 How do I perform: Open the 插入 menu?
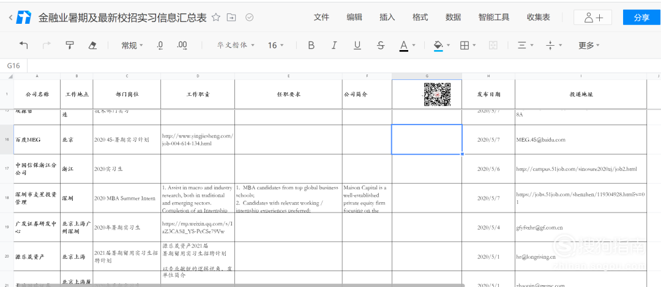pos(387,17)
